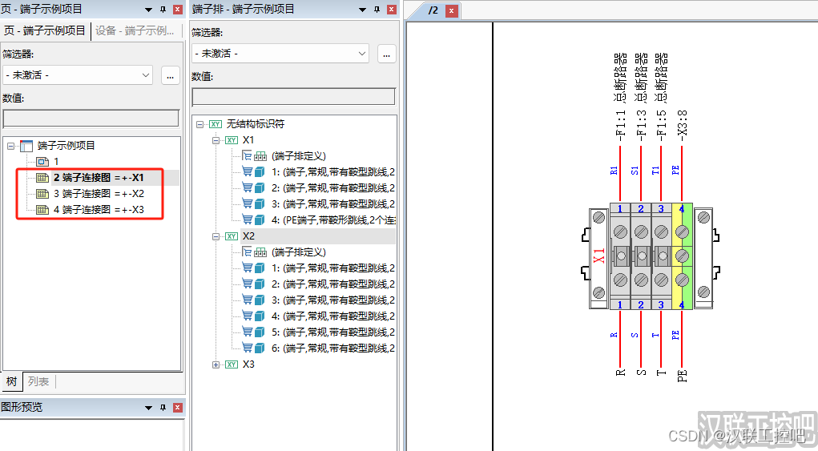Open 页 panel options menu arrow

148,9
